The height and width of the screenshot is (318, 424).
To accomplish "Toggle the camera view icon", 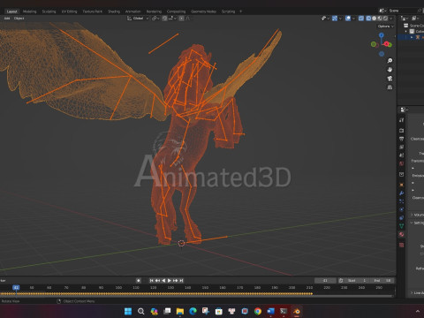I will (390, 79).
